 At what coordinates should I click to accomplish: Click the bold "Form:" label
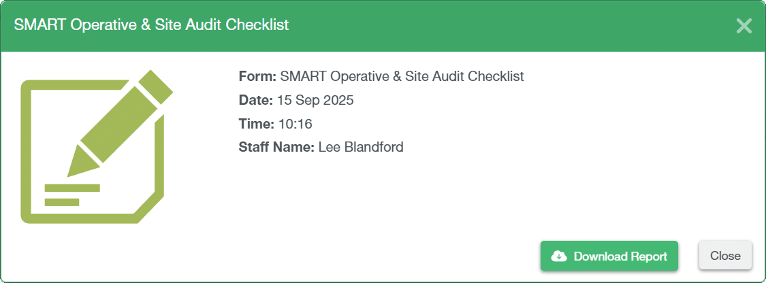coord(258,77)
